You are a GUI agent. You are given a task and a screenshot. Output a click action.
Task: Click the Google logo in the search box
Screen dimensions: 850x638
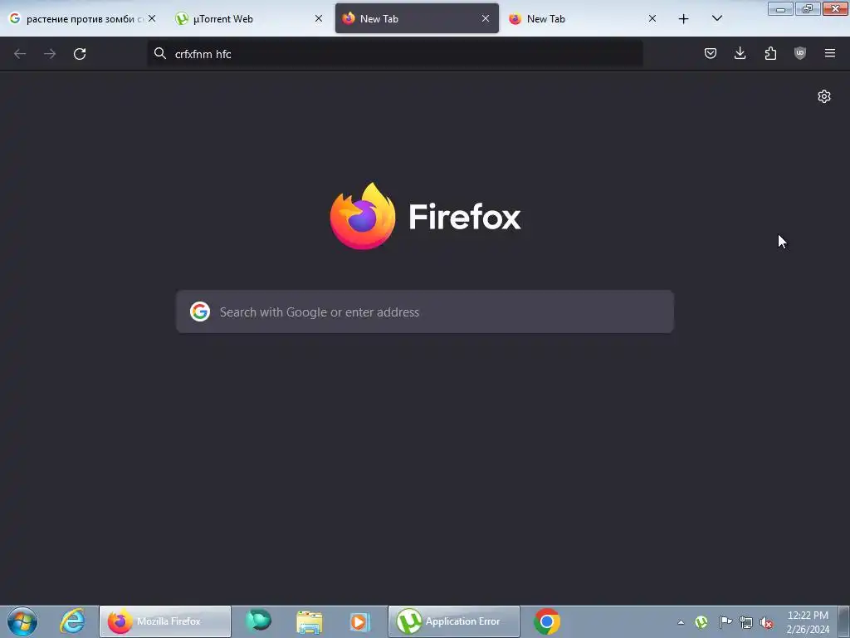point(200,312)
